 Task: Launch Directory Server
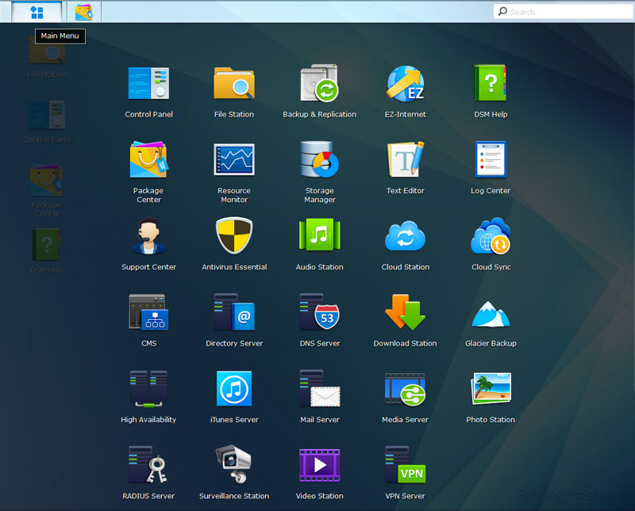pyautogui.click(x=234, y=320)
